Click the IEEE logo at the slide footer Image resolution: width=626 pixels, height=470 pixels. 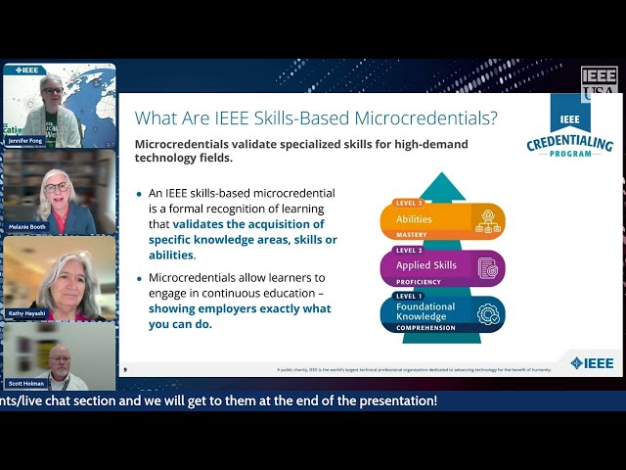pos(592,363)
